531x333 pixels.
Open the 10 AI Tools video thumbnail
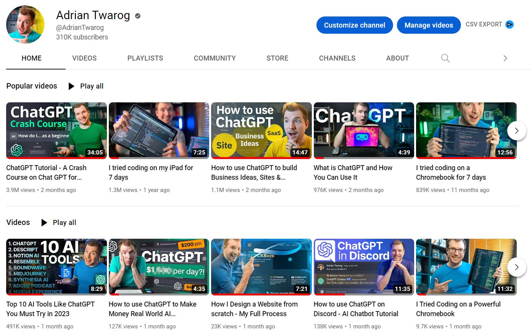click(x=57, y=267)
